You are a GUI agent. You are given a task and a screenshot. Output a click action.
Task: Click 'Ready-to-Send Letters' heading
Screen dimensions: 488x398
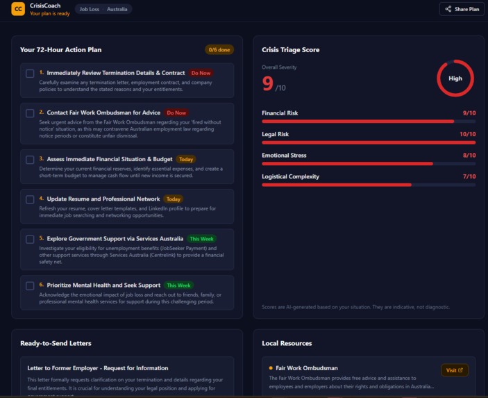[x=56, y=343]
